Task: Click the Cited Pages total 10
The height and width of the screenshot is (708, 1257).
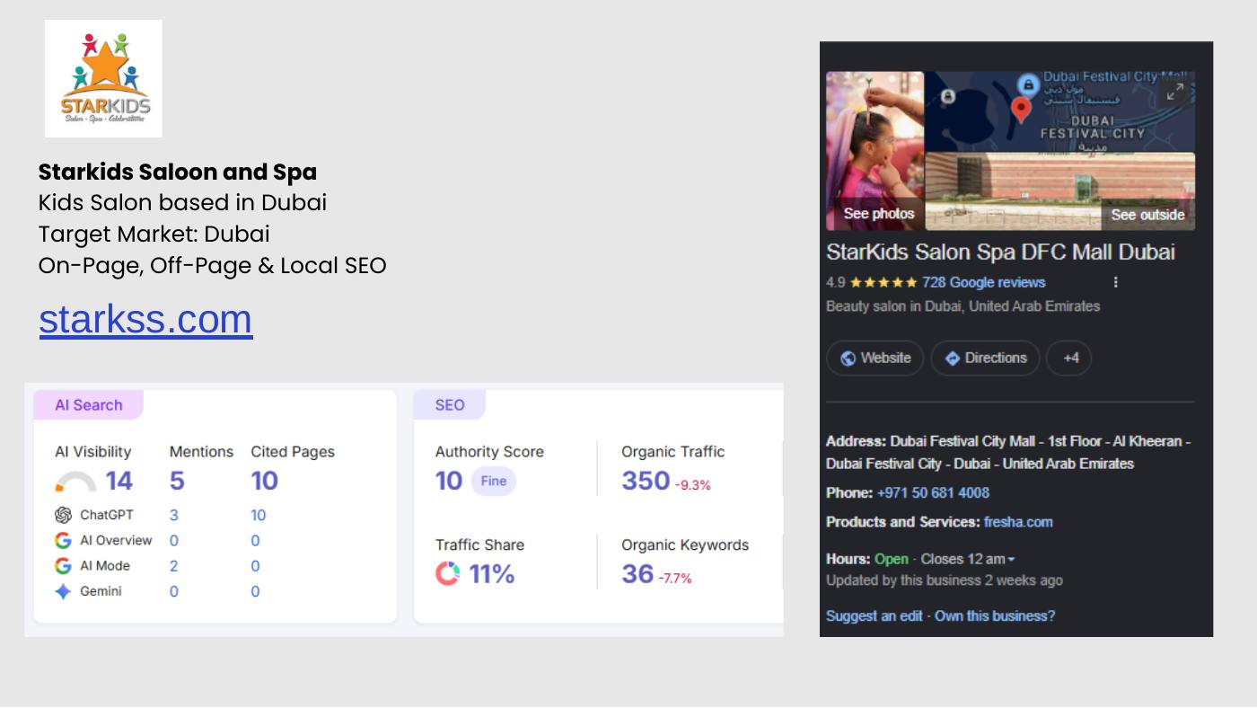Action: click(264, 481)
